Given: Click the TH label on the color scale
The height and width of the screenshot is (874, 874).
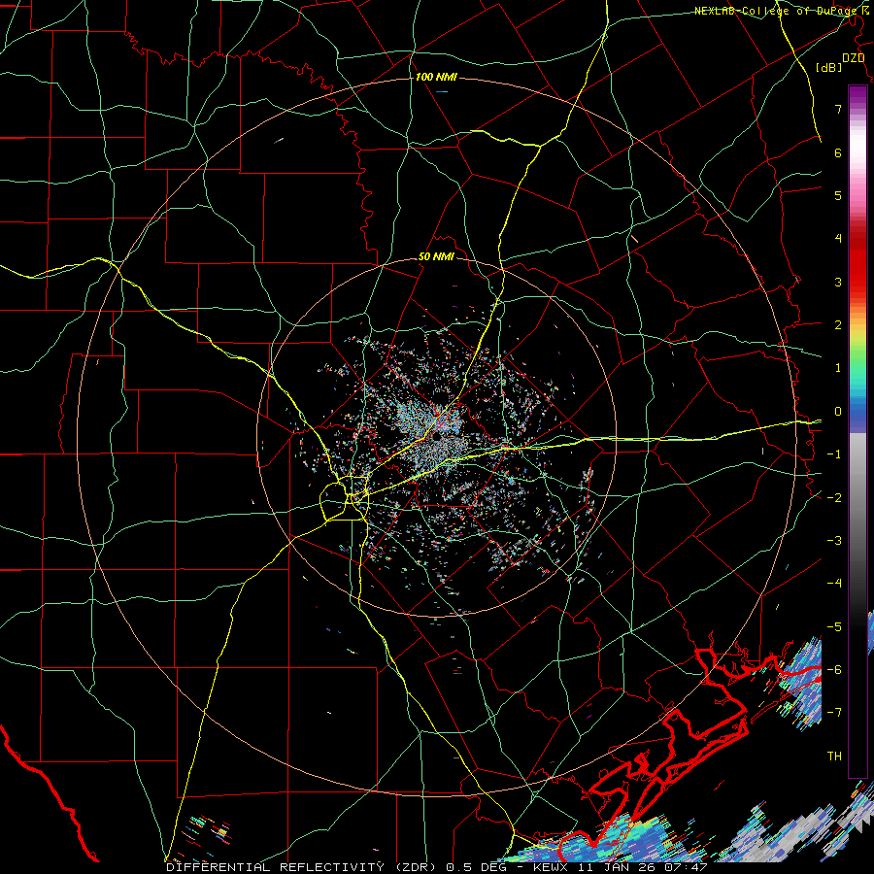Looking at the screenshot, I should coord(834,756).
